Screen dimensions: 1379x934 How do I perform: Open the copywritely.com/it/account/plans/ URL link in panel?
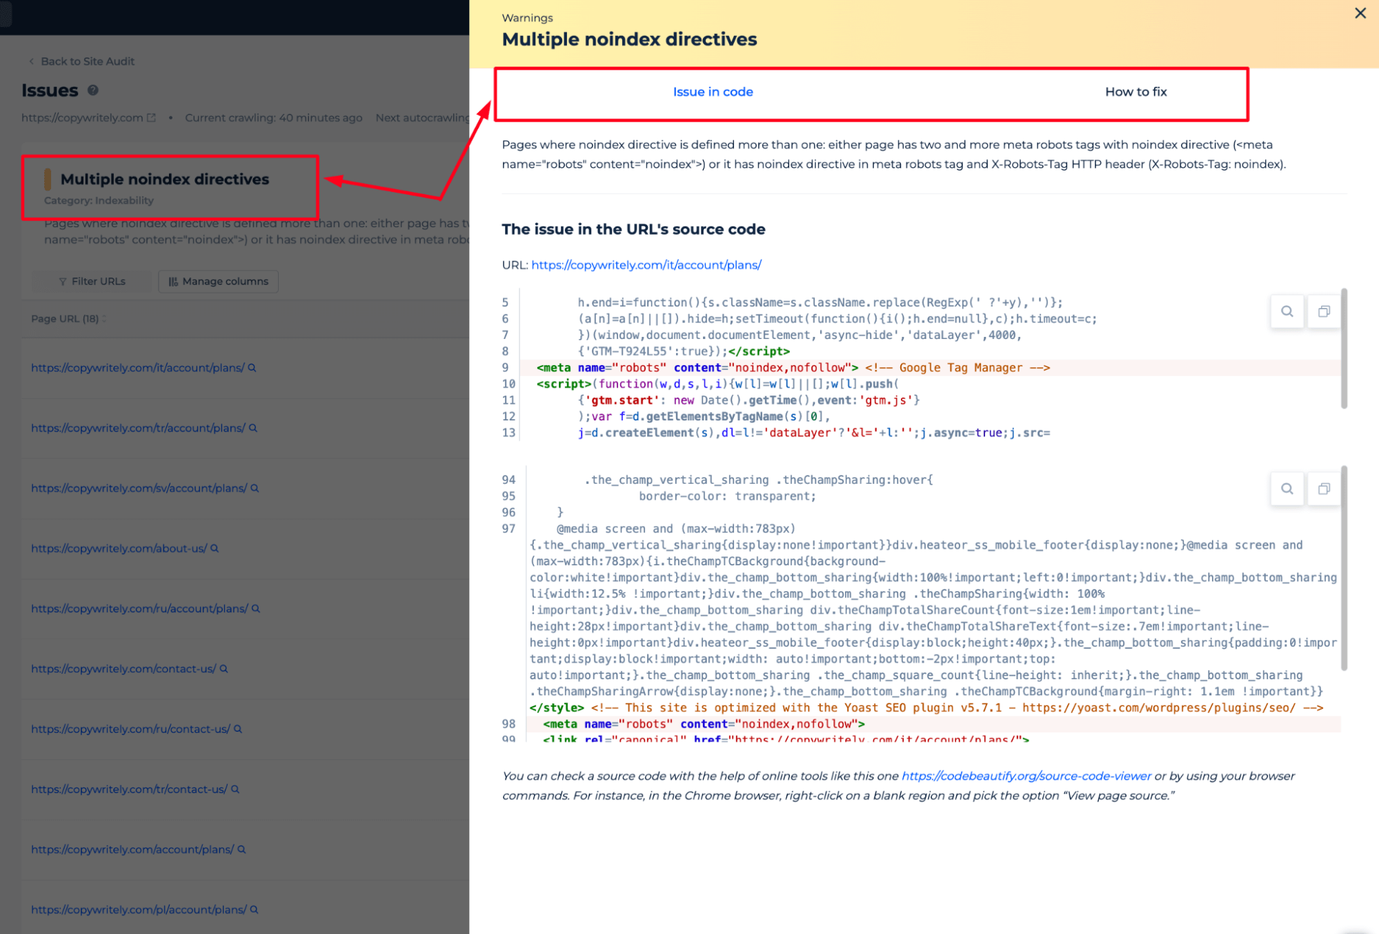[x=646, y=265]
